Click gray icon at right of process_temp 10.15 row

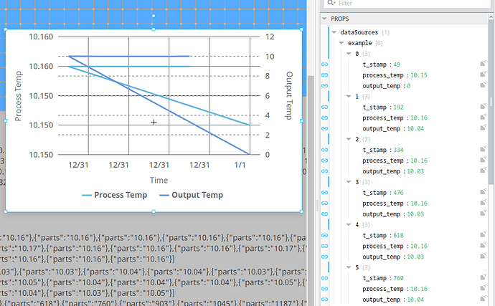coord(483,75)
